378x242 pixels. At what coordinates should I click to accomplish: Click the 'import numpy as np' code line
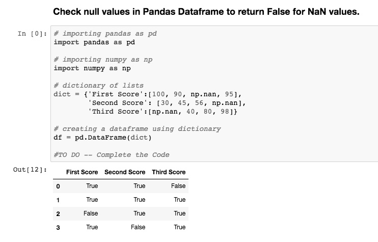click(92, 68)
